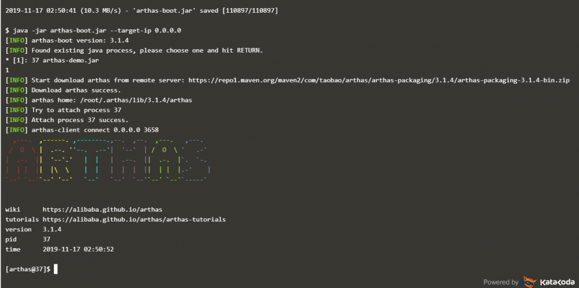Click the Katacoda wordmark text
This screenshot has height=288, width=579.
556,282
